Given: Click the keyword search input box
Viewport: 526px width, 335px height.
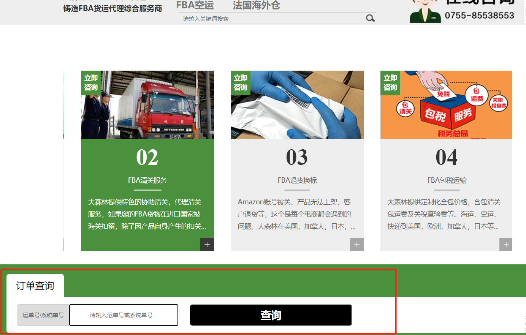Looking at the screenshot, I should point(266,18).
